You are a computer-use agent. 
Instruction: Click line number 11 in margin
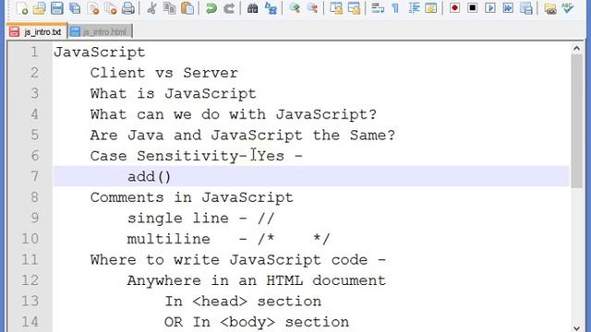click(x=30, y=259)
